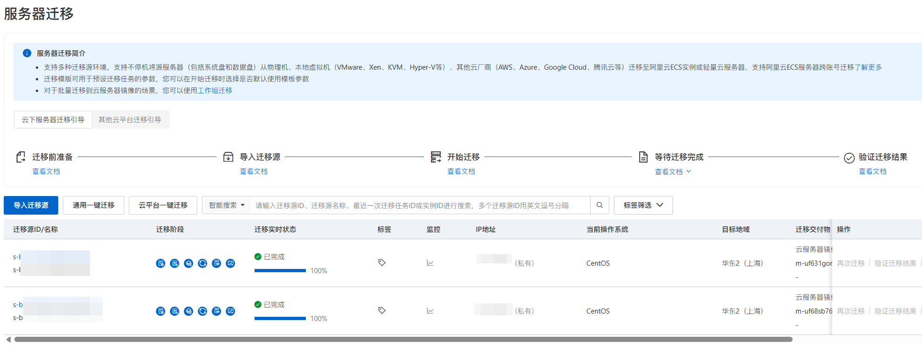The height and width of the screenshot is (347, 922).
Task: Switch to 其他云平台迁移引导 tab
Action: click(x=130, y=120)
